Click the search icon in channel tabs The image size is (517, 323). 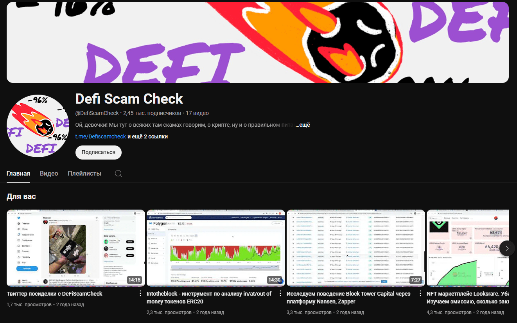pyautogui.click(x=118, y=174)
